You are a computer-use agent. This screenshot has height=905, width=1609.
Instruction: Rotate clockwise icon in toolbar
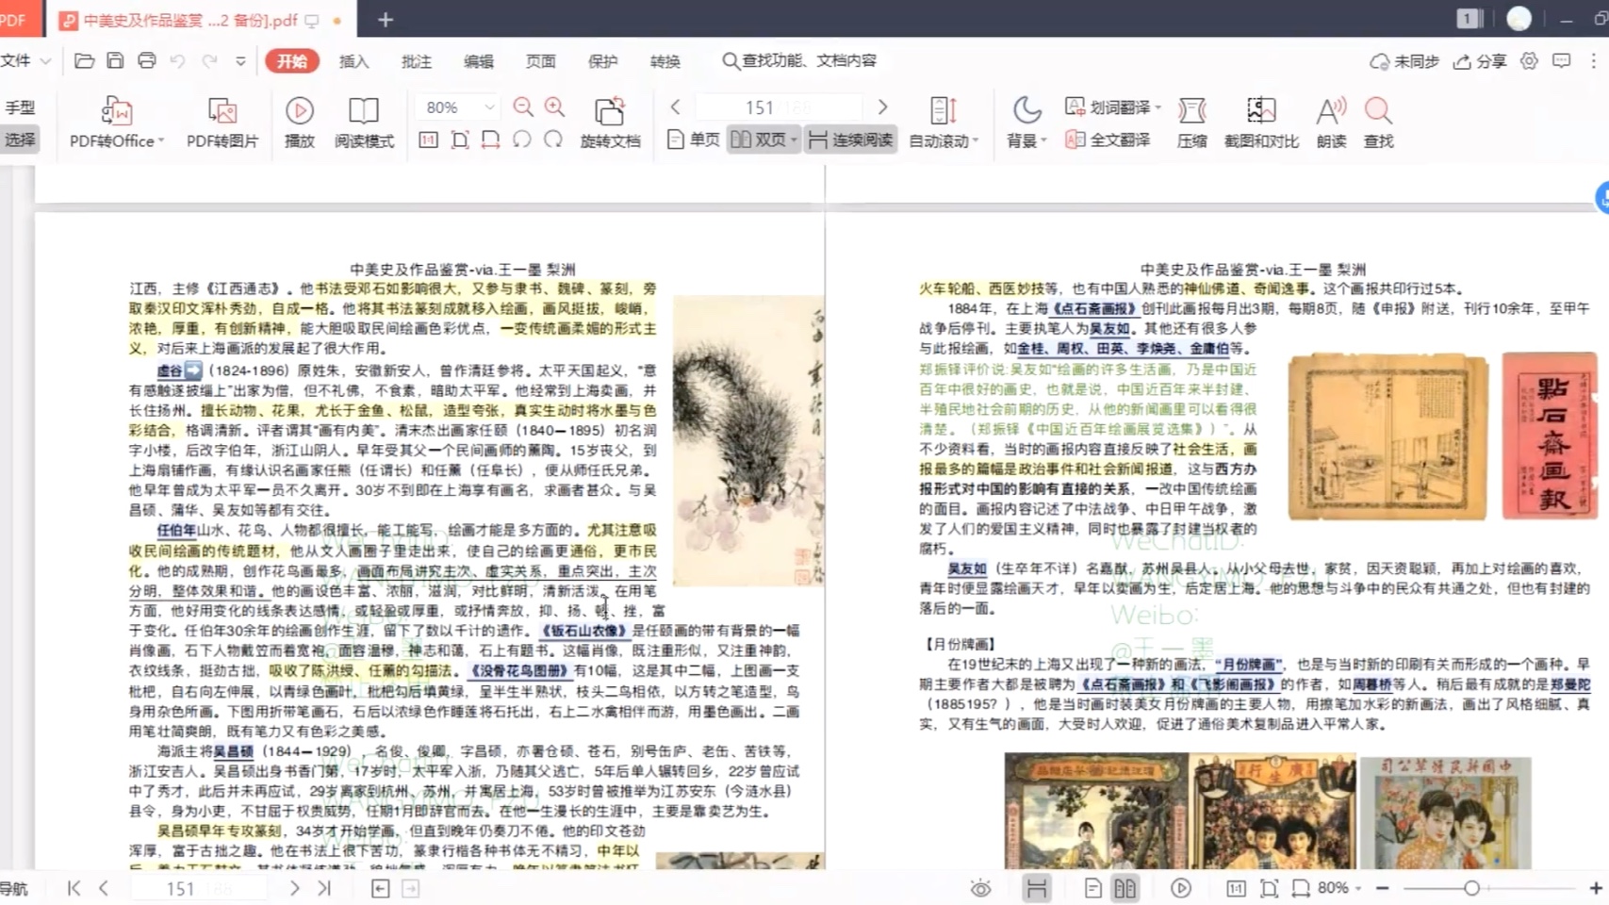point(553,140)
